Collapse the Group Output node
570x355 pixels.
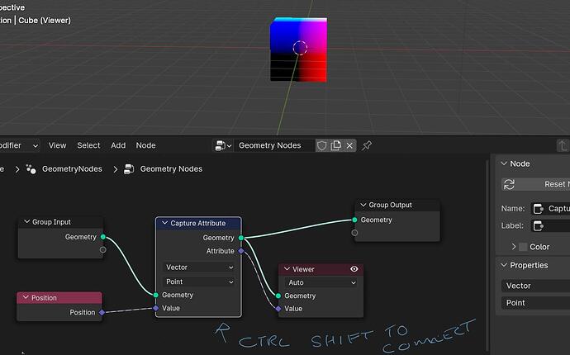[363, 205]
